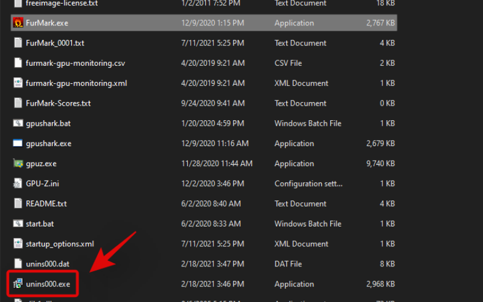Click the date 1/20/2020 4:59 PM
Image resolution: width=483 pixels, height=302 pixels.
(213, 124)
